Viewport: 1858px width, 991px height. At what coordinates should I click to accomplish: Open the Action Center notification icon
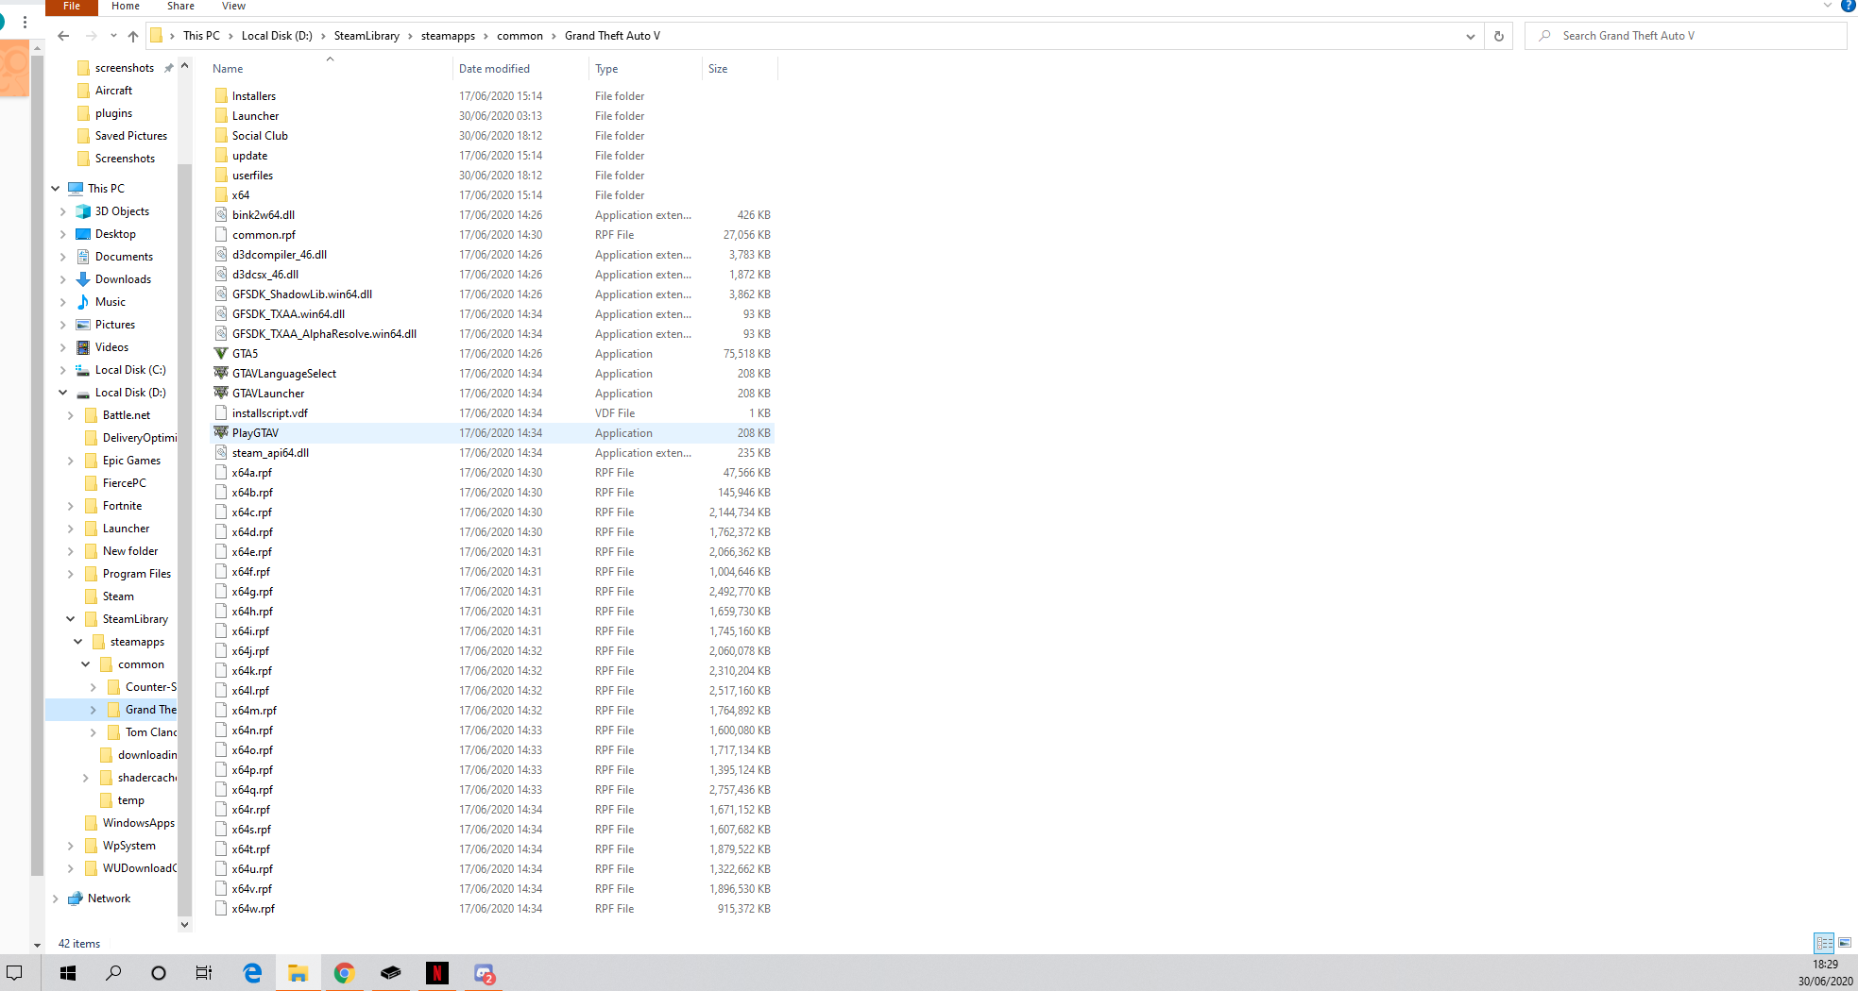click(15, 973)
